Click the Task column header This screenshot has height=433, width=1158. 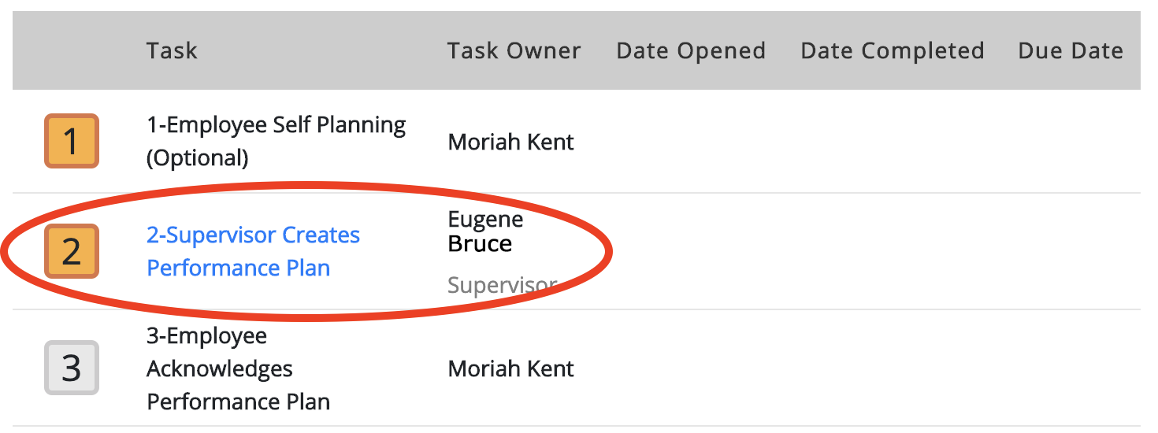pos(172,50)
